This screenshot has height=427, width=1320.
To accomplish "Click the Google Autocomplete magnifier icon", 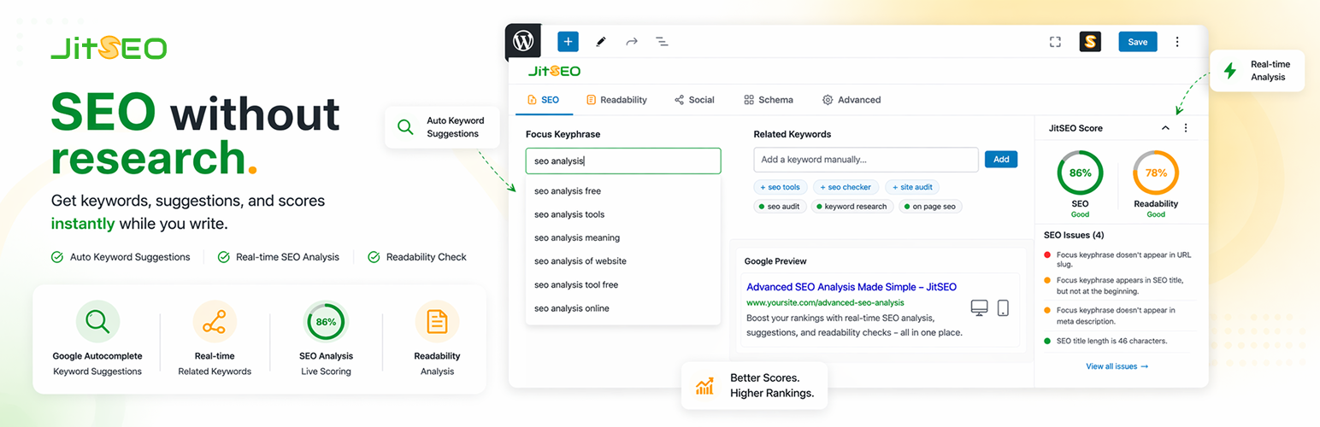I will [97, 321].
